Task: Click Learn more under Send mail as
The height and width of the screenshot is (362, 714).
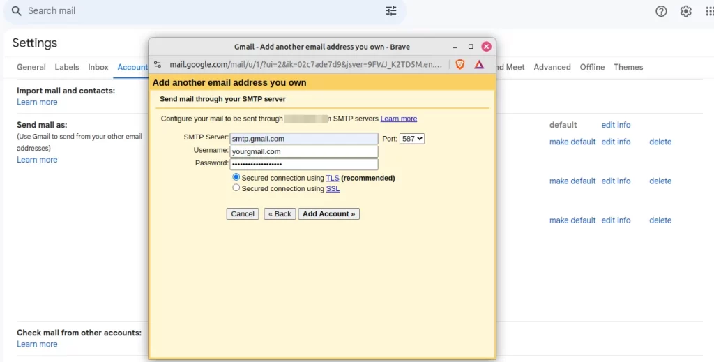Action: [x=37, y=160]
